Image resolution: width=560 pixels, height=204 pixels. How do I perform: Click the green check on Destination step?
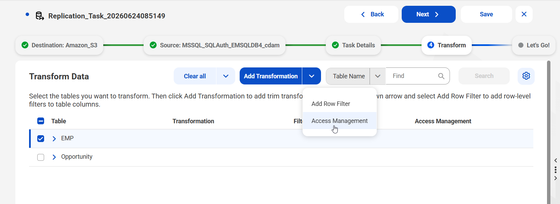coord(25,45)
